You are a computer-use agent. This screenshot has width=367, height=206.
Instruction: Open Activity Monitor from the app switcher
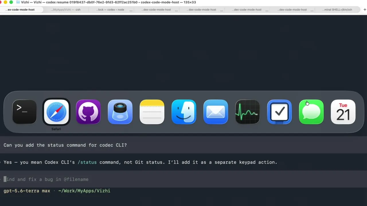247,112
